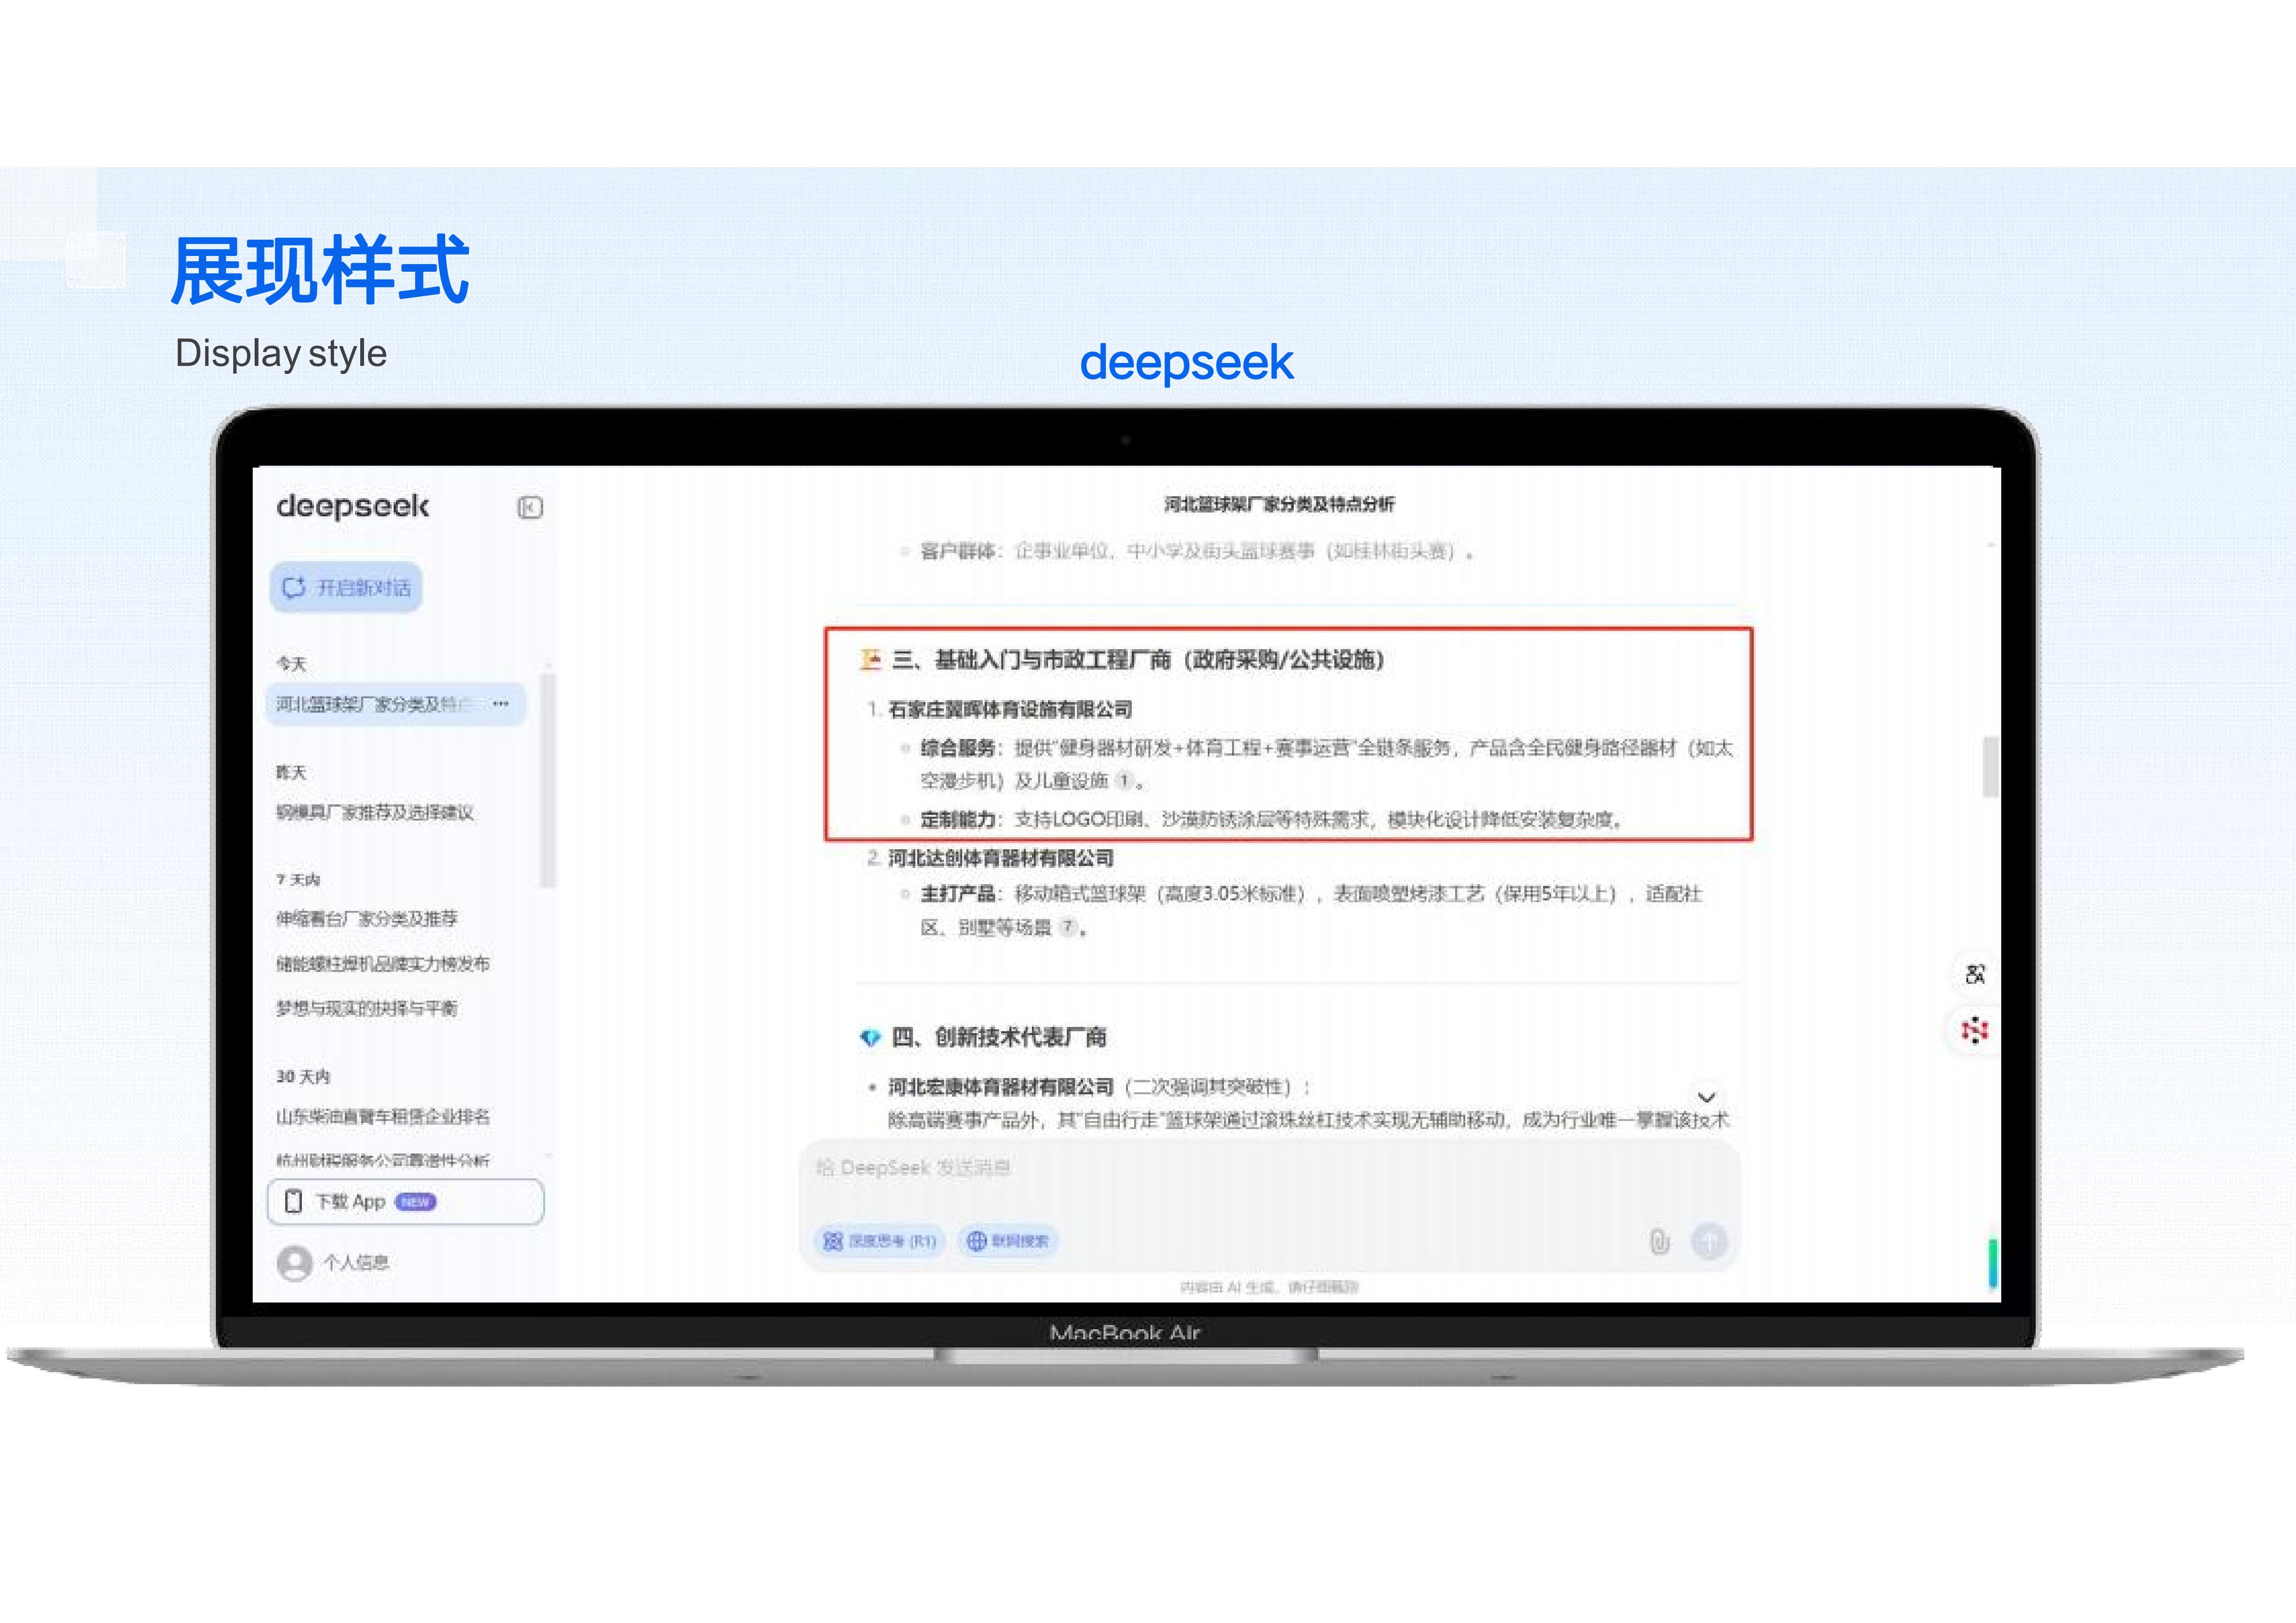This screenshot has width=2296, height=1623.
Task: Click text 石家庄翼晖体育设施有限公司
Action: (1010, 710)
